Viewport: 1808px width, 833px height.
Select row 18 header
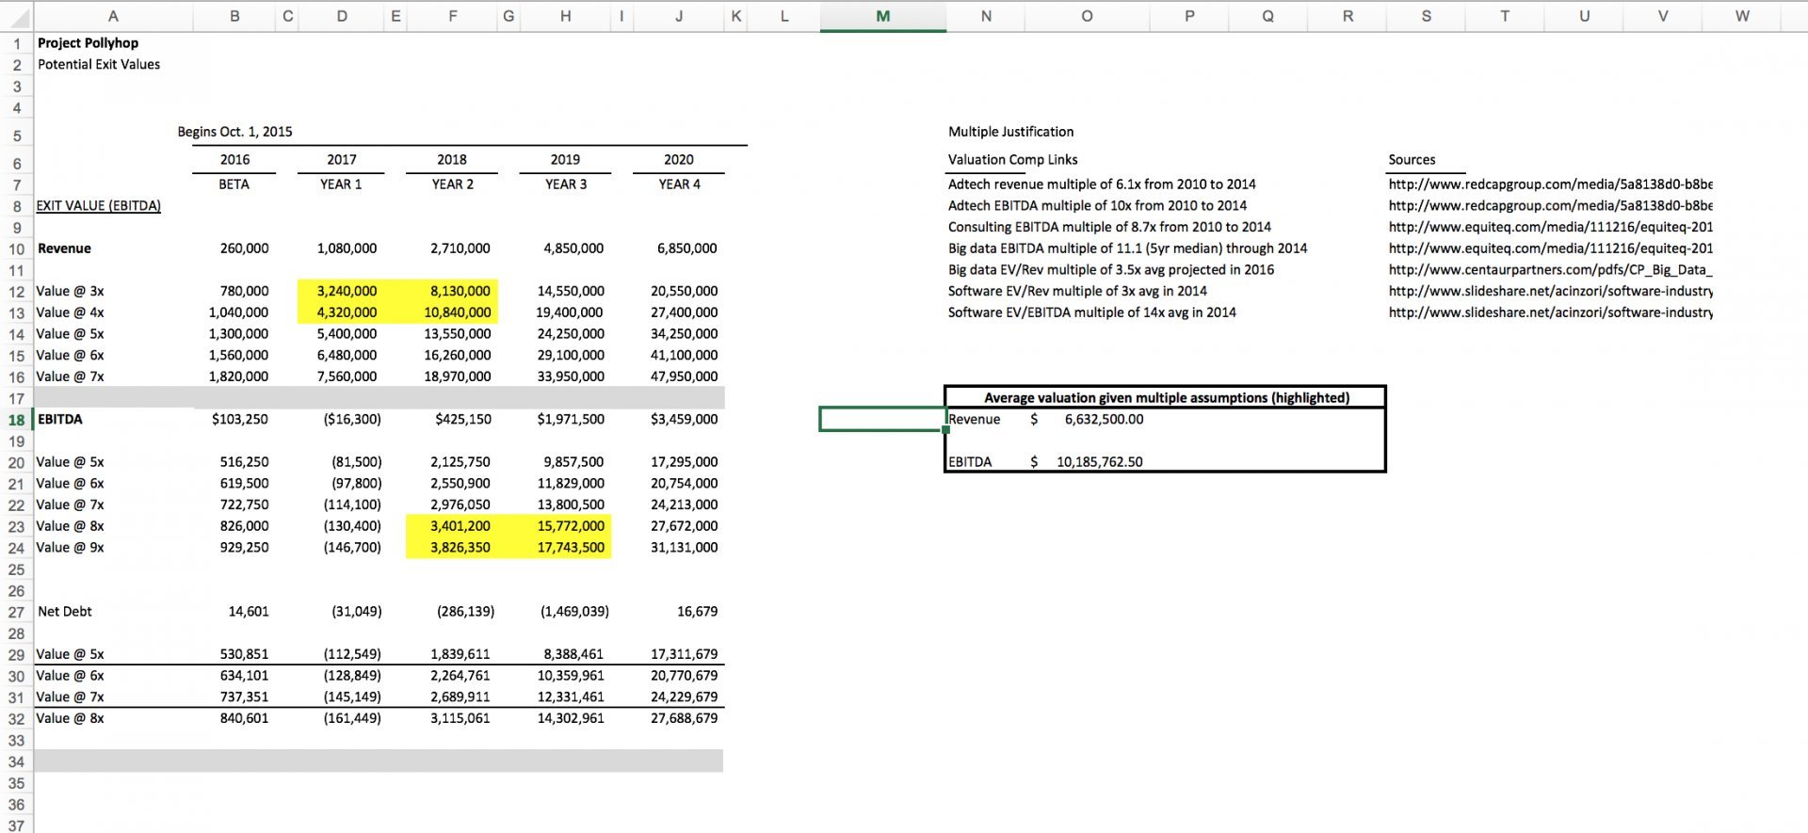[16, 420]
